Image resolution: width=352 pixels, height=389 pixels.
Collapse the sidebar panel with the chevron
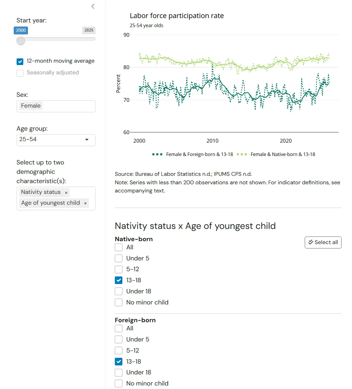point(93,6)
